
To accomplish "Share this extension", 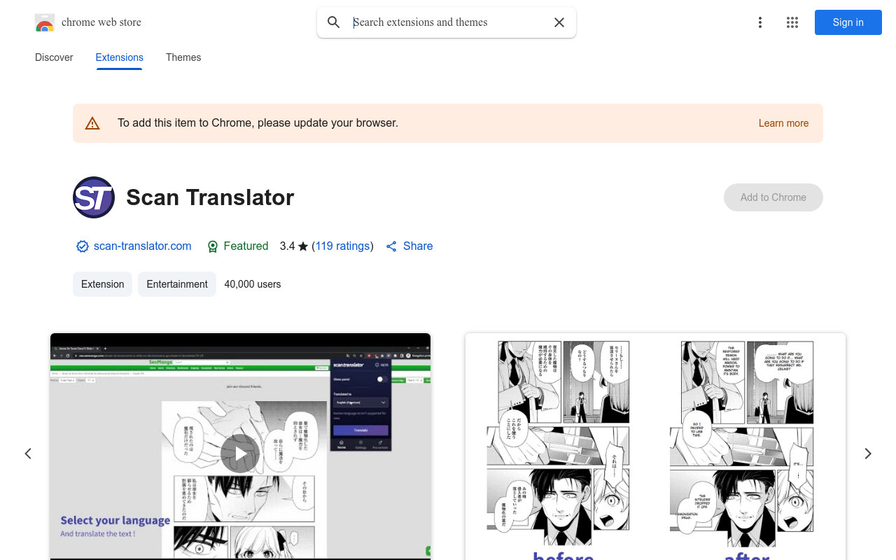I will coord(409,246).
